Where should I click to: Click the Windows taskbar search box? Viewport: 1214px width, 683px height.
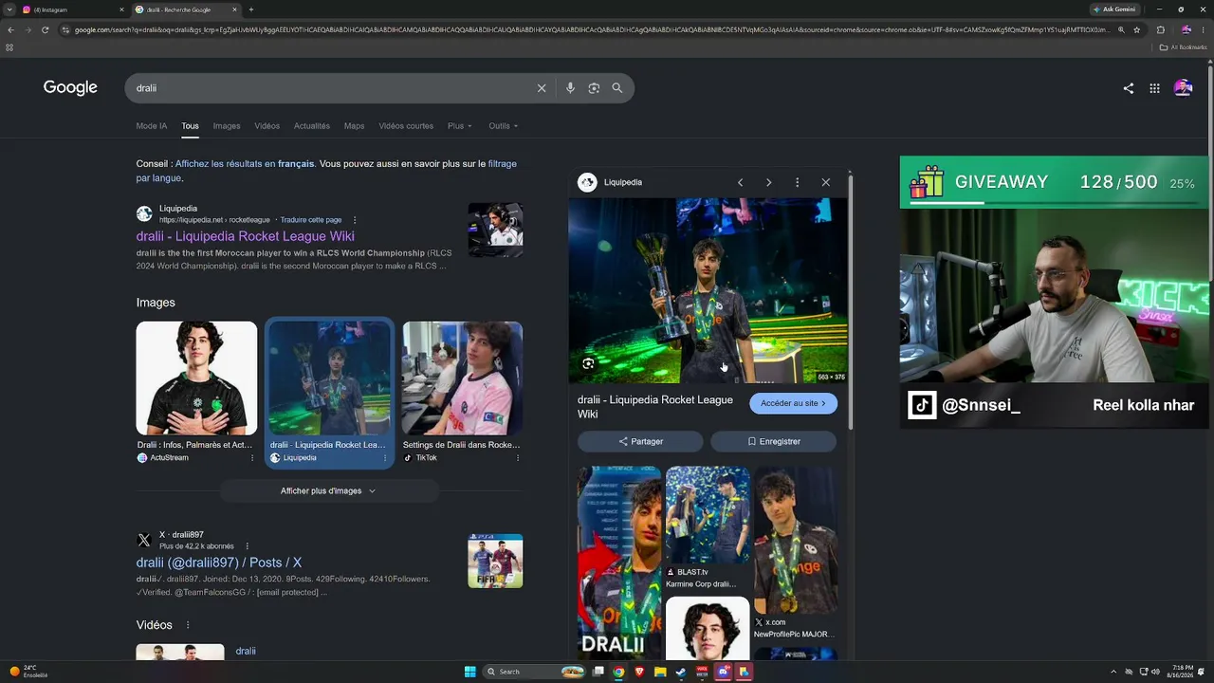point(534,672)
